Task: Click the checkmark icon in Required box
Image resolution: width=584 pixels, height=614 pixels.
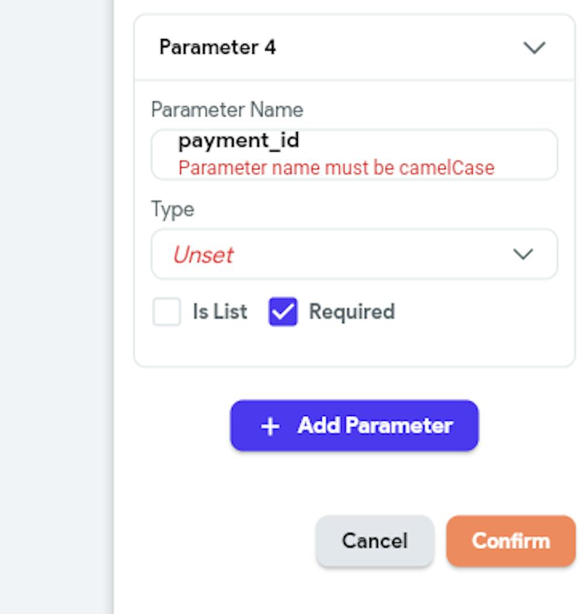Action: 283,312
